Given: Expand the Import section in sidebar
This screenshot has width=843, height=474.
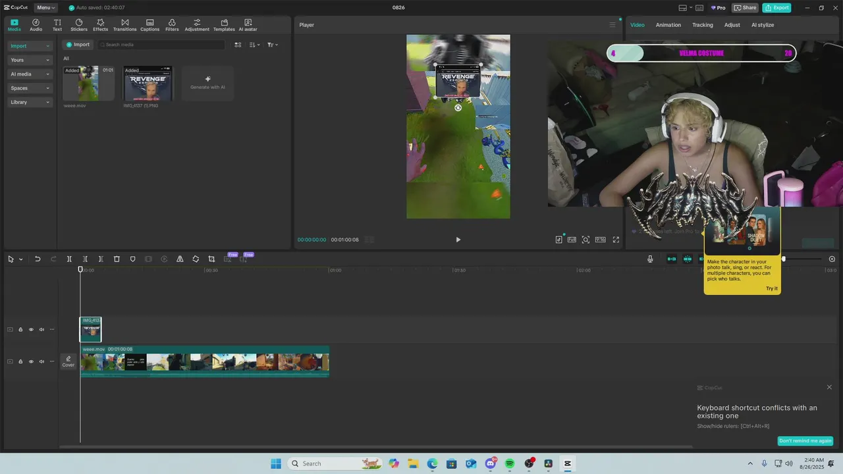Looking at the screenshot, I should (x=30, y=46).
